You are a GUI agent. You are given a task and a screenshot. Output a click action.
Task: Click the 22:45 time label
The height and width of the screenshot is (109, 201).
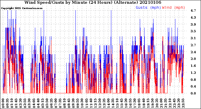[174, 103]
